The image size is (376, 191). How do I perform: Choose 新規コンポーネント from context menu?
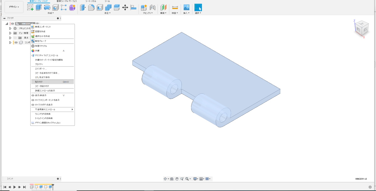[x=53, y=27]
